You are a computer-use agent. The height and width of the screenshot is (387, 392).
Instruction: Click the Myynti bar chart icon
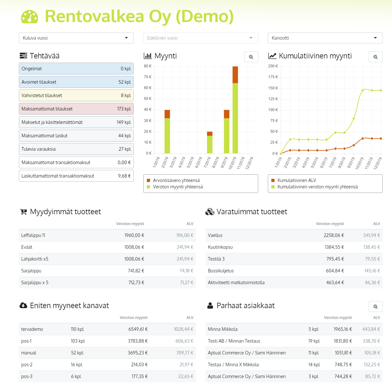click(148, 56)
